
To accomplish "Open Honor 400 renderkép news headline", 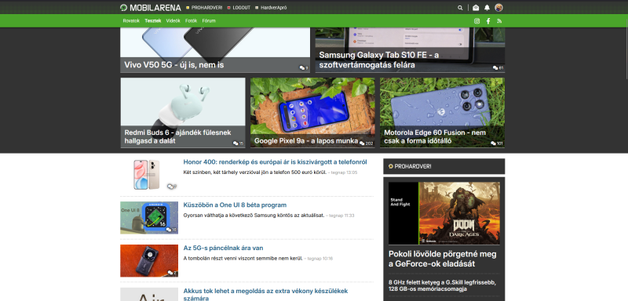I will pyautogui.click(x=276, y=162).
